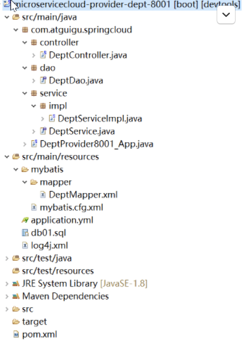The width and height of the screenshot is (243, 342).
Task: Click the Maven Dependencies library icon
Action: [x=16, y=296]
